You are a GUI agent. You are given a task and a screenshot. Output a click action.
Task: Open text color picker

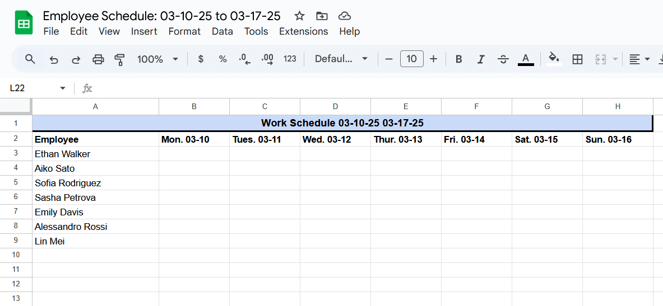[x=526, y=59]
